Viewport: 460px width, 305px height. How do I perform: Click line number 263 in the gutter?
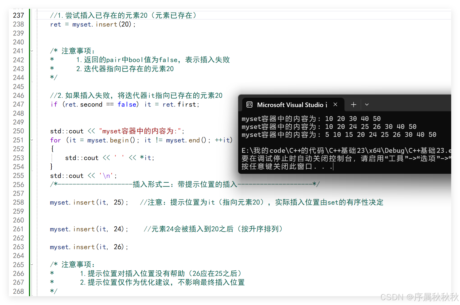click(18, 247)
